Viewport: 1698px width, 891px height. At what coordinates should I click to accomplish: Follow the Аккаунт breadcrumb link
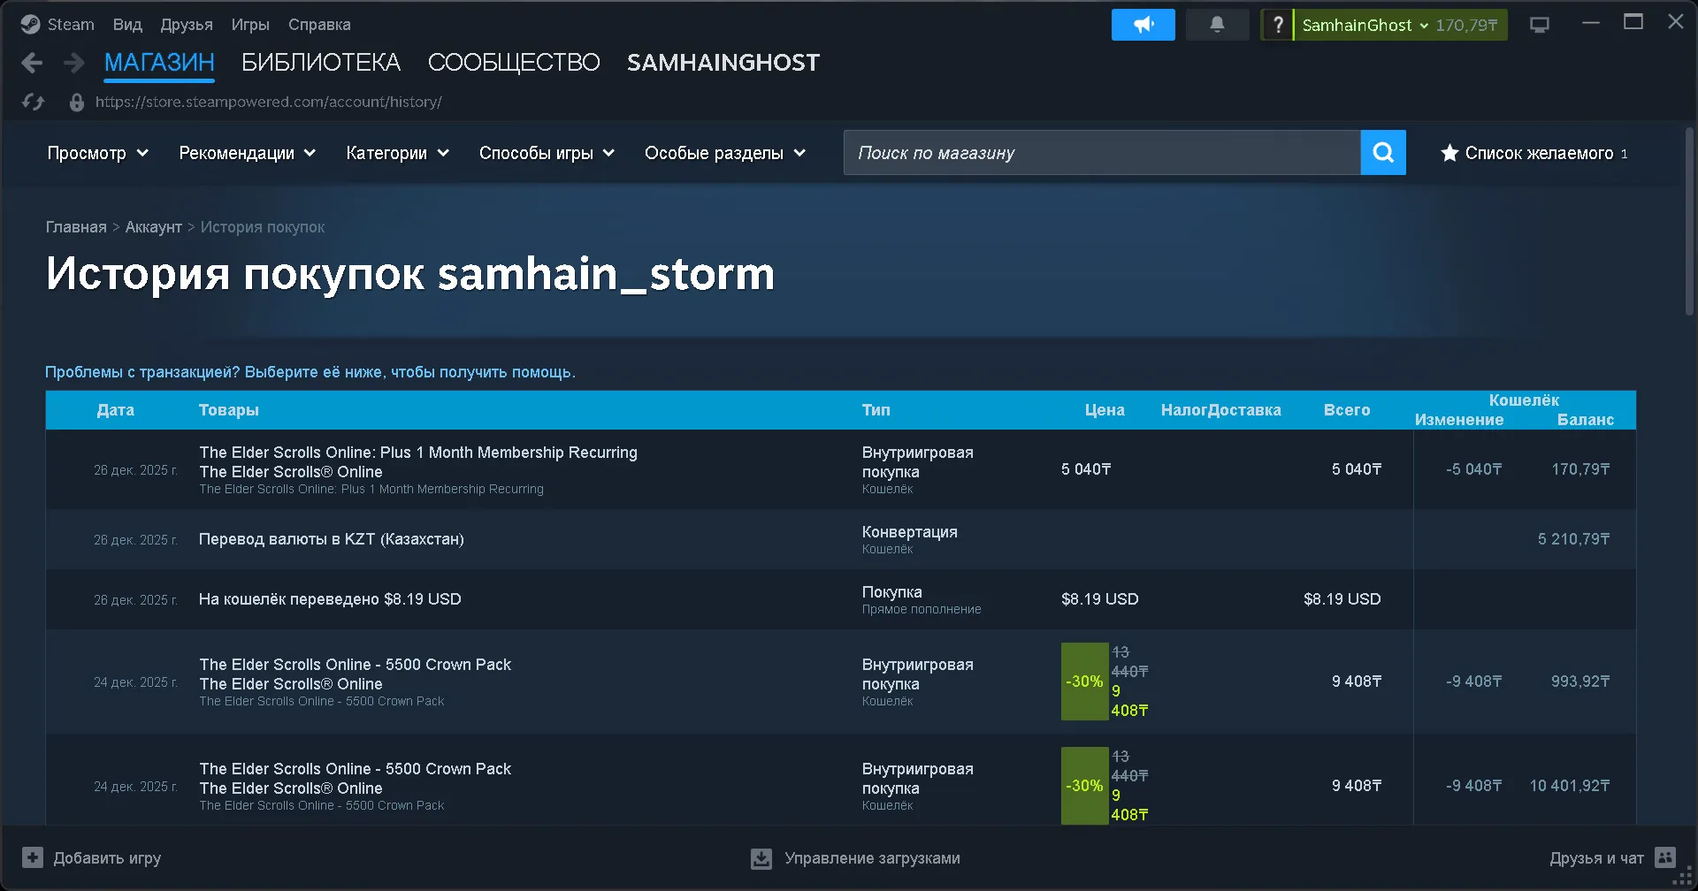coord(154,227)
